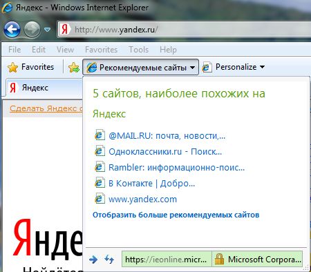The width and height of the screenshot is (311, 272).
Task: Open the File menu
Action: coord(15,50)
